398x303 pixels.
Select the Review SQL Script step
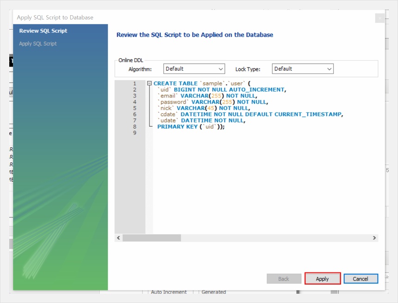pyautogui.click(x=43, y=31)
